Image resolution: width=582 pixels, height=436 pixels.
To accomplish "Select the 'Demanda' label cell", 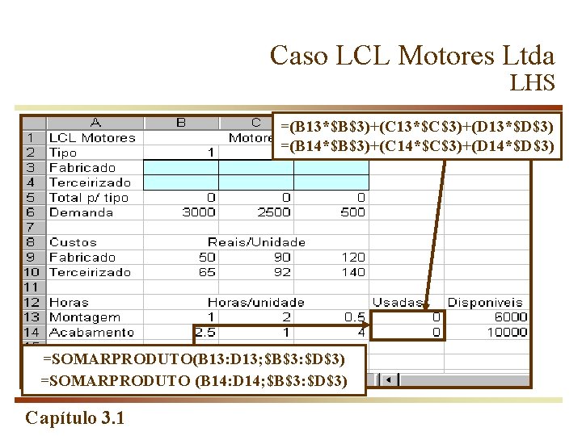I will [x=95, y=212].
